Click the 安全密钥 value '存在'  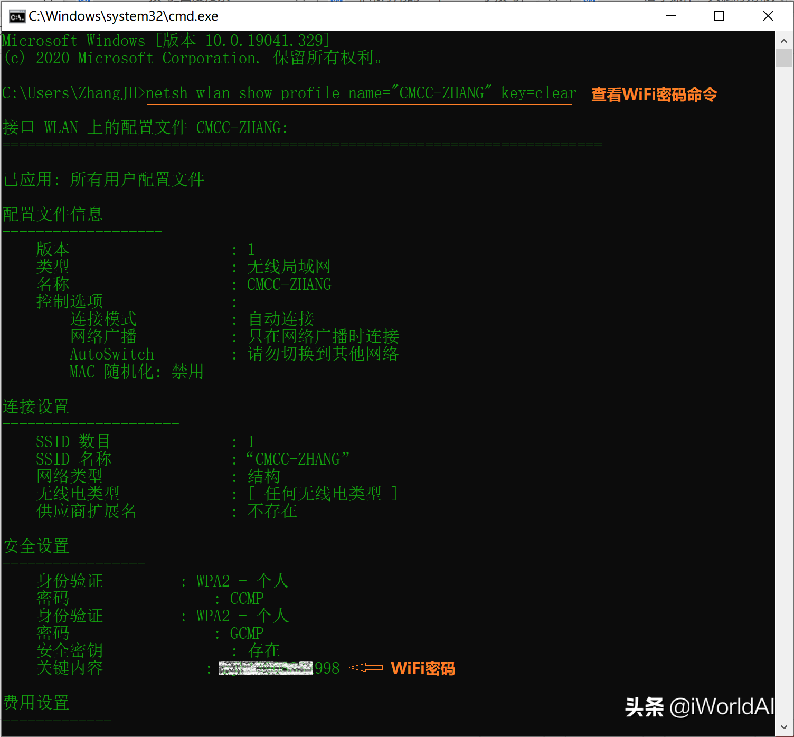coord(264,651)
